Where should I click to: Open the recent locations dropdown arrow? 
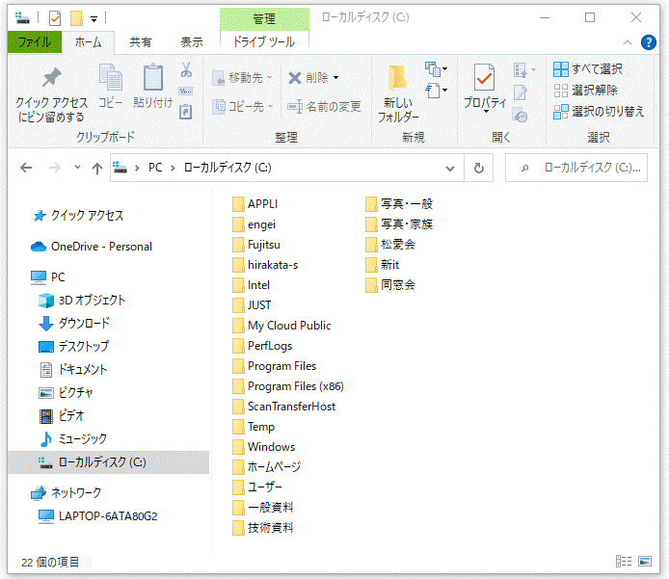[76, 168]
